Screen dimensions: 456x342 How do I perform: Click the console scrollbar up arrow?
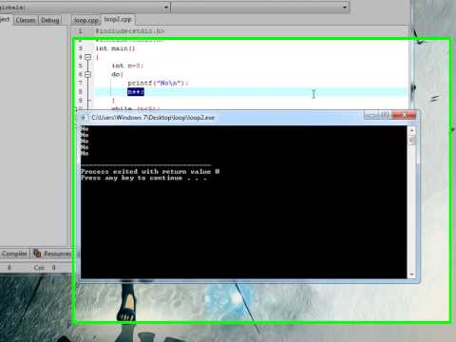[411, 130]
